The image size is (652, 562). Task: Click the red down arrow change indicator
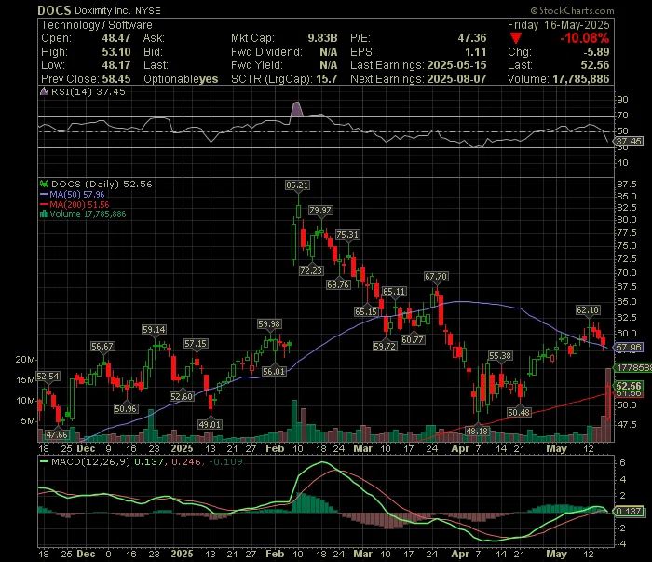(516, 39)
